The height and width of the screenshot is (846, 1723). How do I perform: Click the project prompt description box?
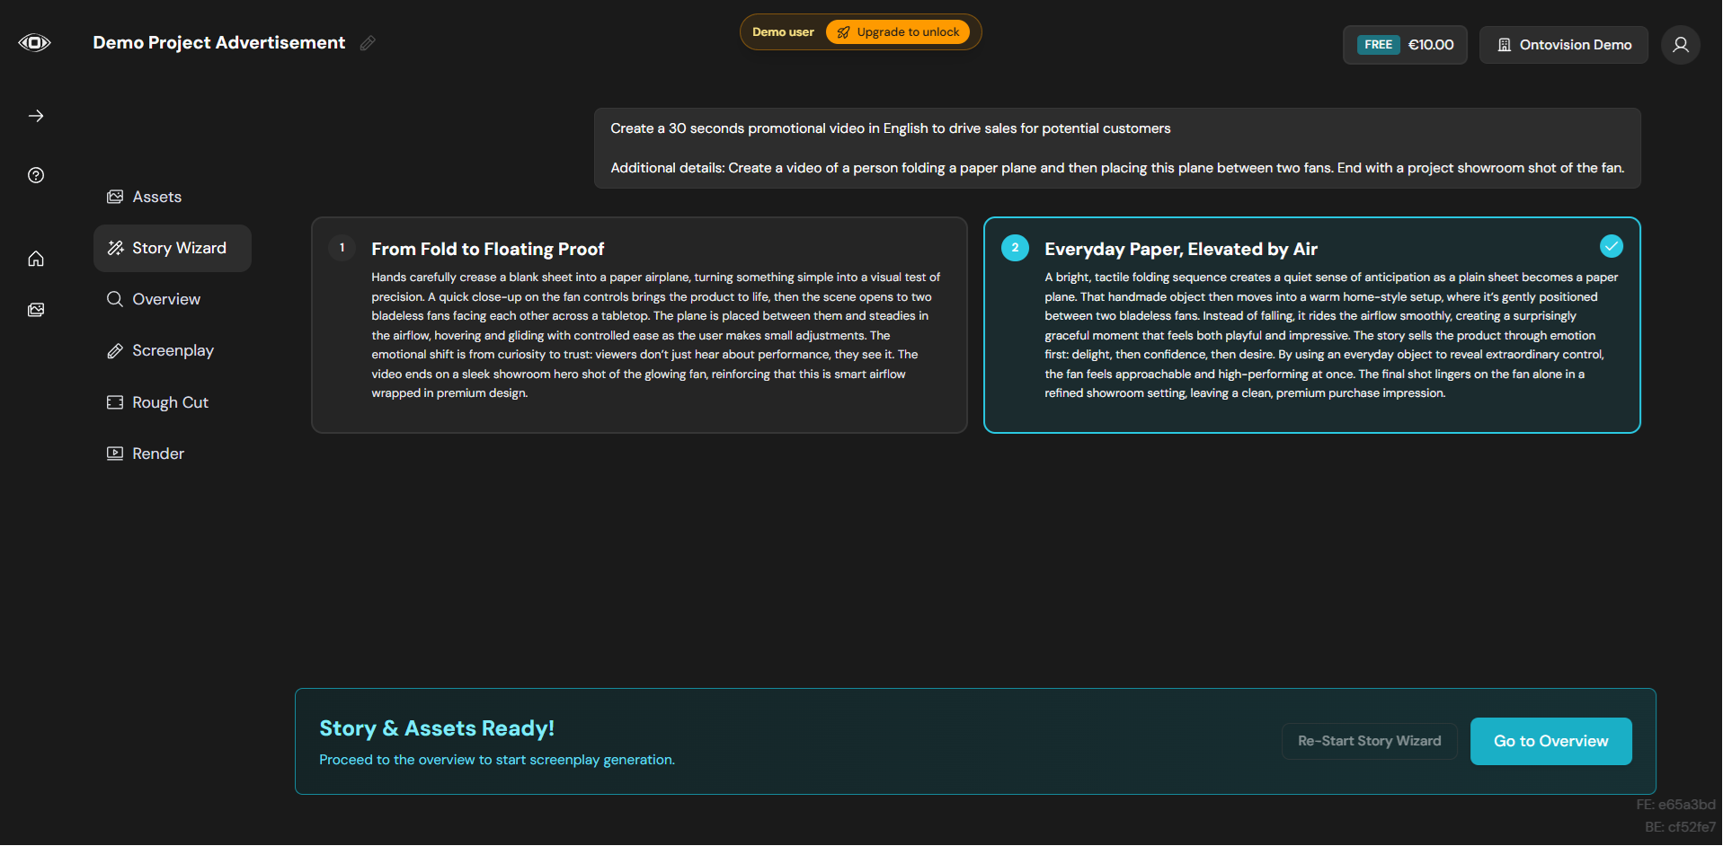pyautogui.click(x=1117, y=148)
